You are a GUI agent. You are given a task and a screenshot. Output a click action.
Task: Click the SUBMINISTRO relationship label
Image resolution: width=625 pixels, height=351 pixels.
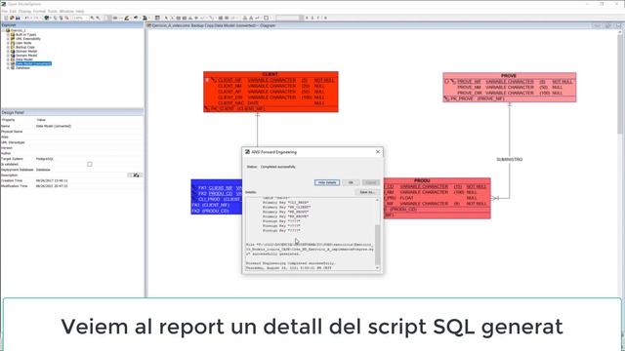tap(509, 159)
